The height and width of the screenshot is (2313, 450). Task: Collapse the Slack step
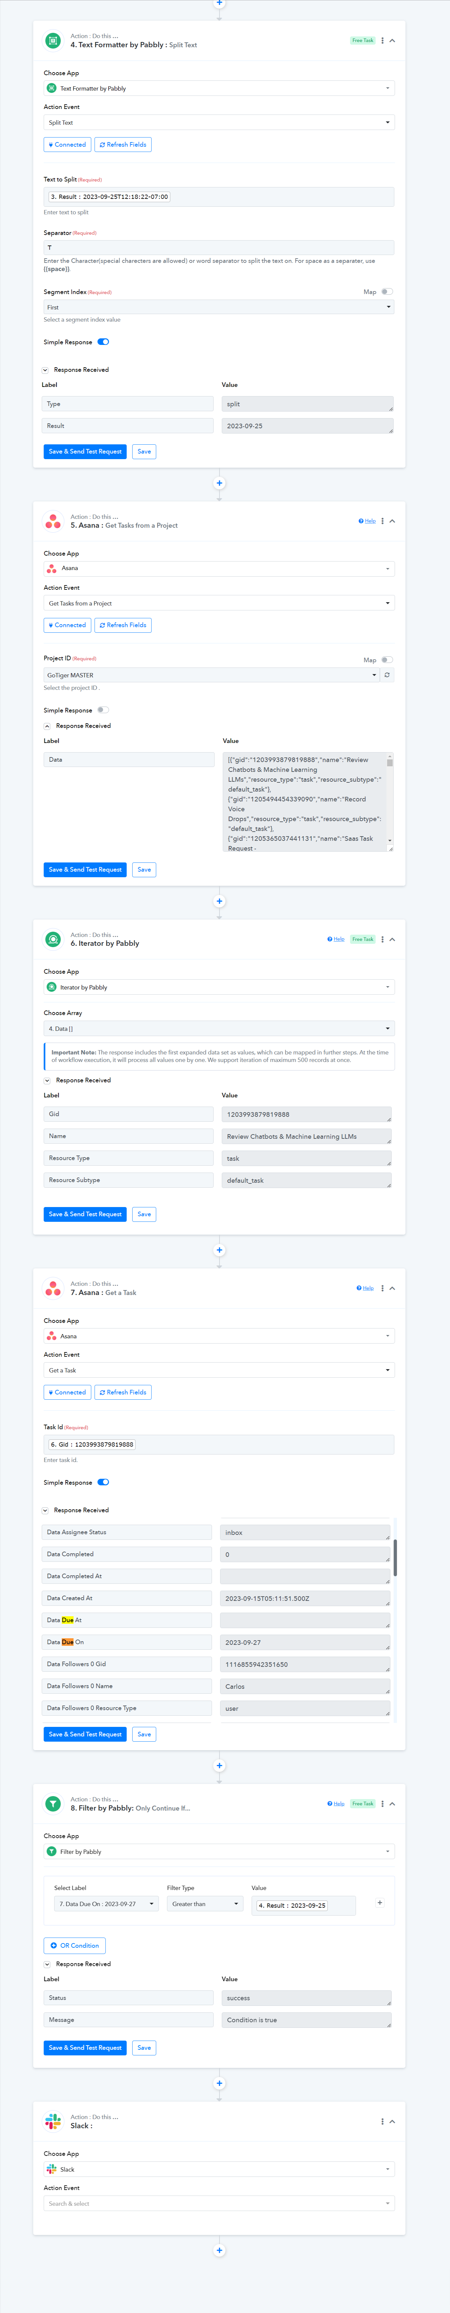pyautogui.click(x=393, y=2122)
